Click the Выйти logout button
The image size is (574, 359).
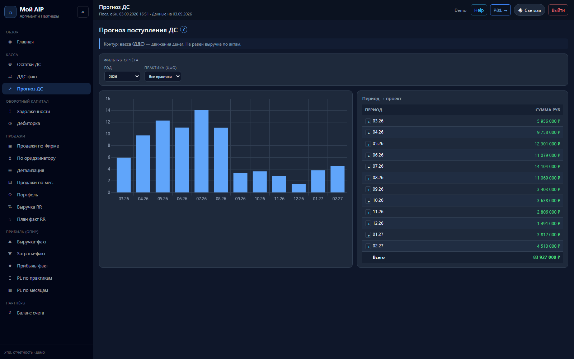click(558, 10)
